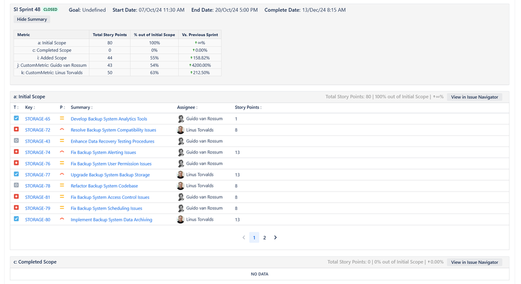Click medium priority icon for STORAGE-43

[62, 140]
